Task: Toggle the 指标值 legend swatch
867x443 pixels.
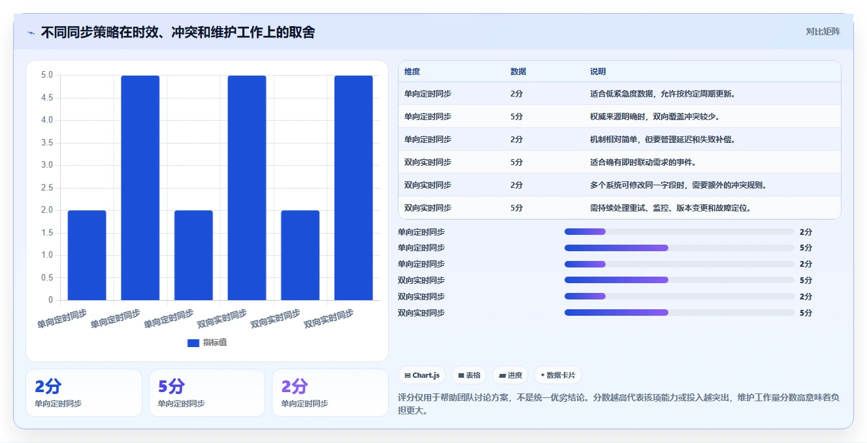Action: [x=193, y=343]
